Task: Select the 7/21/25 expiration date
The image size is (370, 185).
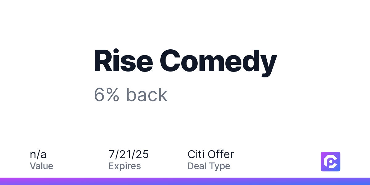Action: [129, 154]
